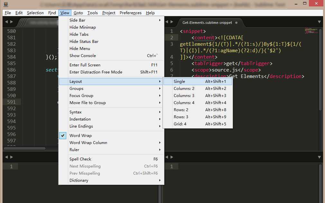The image size is (325, 203).
Task: Expand the Word Wrap Column submenu
Action: tap(111, 142)
